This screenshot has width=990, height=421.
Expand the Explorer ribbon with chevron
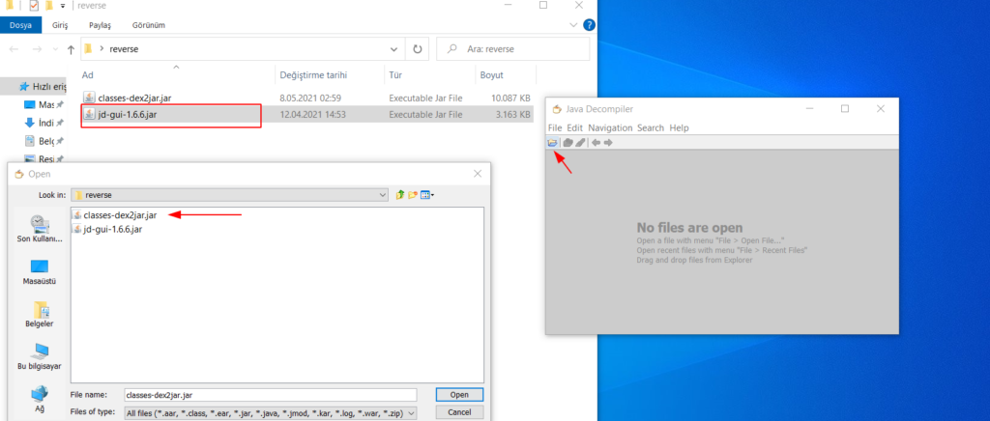coord(573,25)
